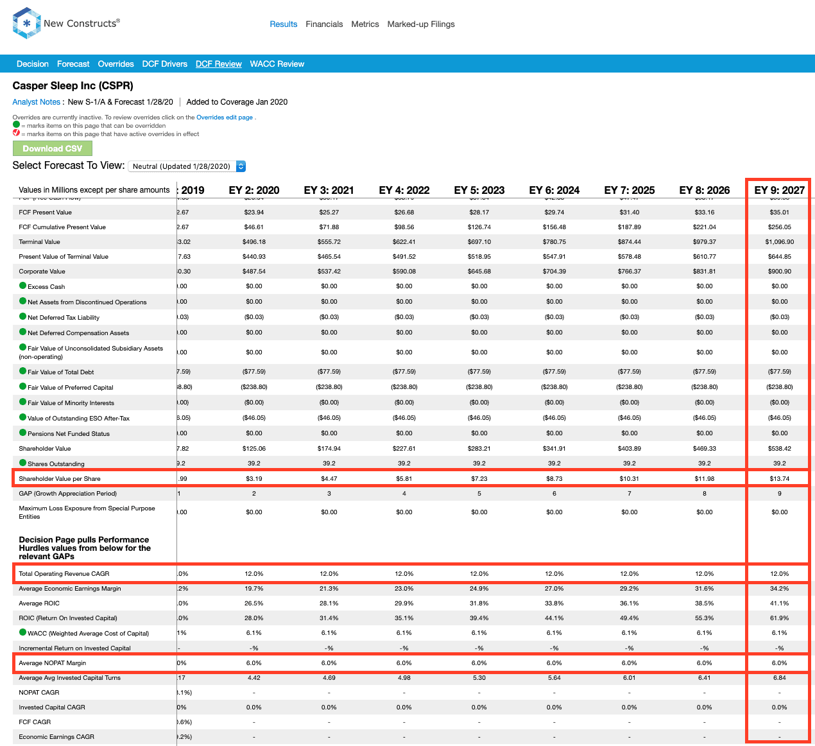815x746 pixels.
Task: Click the Incremental Return on Invested Capital label
Action: point(74,648)
